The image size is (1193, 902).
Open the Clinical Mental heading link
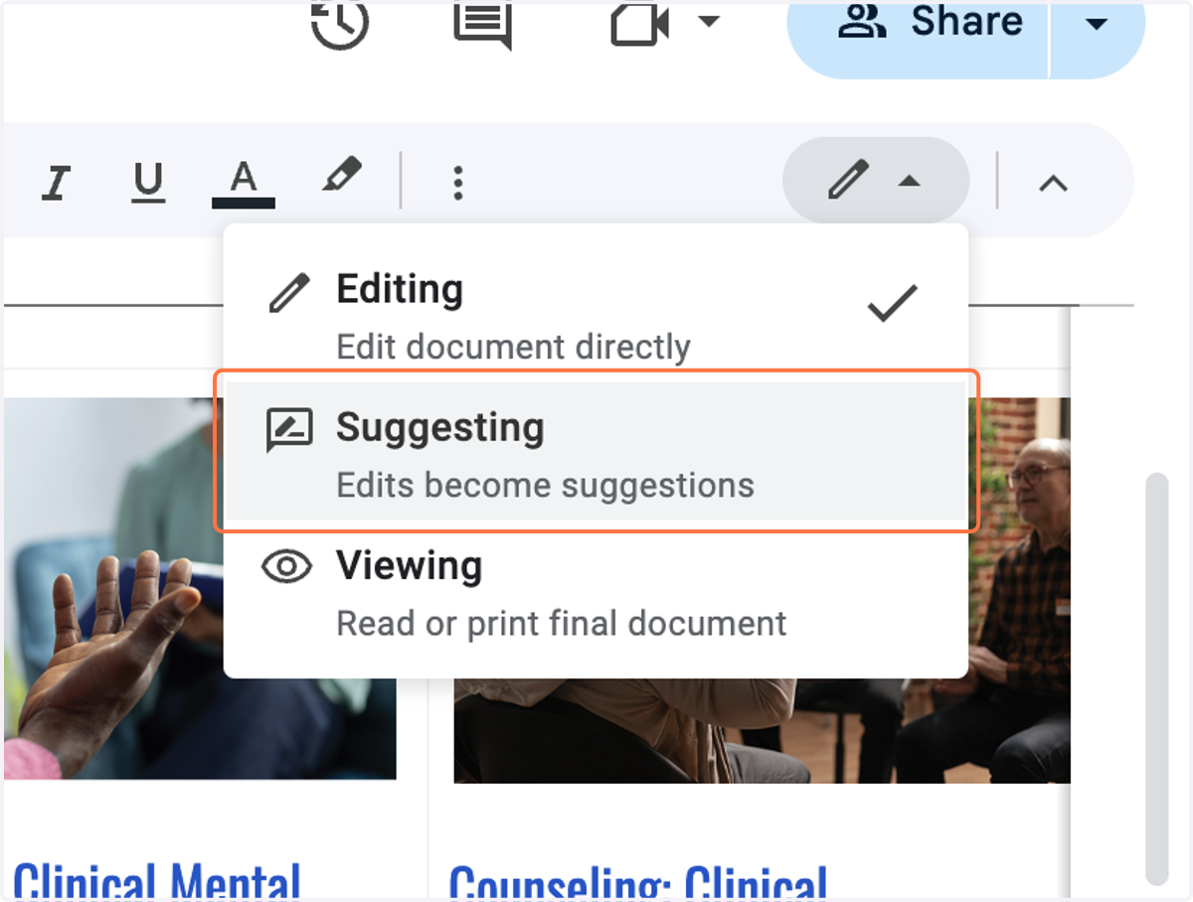pos(157,880)
